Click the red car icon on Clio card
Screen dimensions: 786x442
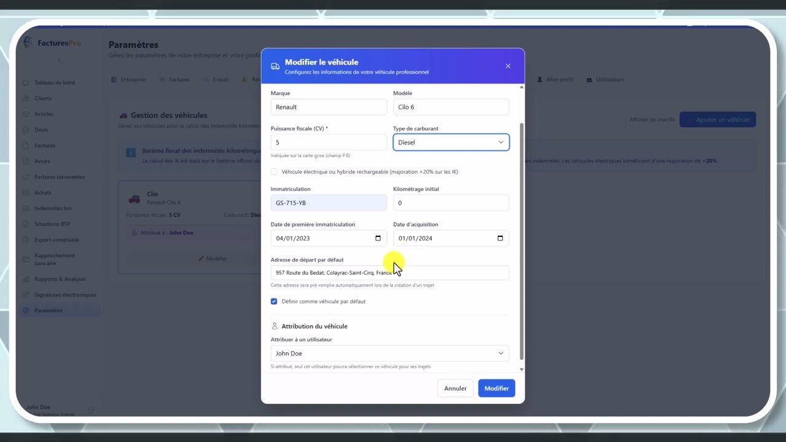(134, 199)
